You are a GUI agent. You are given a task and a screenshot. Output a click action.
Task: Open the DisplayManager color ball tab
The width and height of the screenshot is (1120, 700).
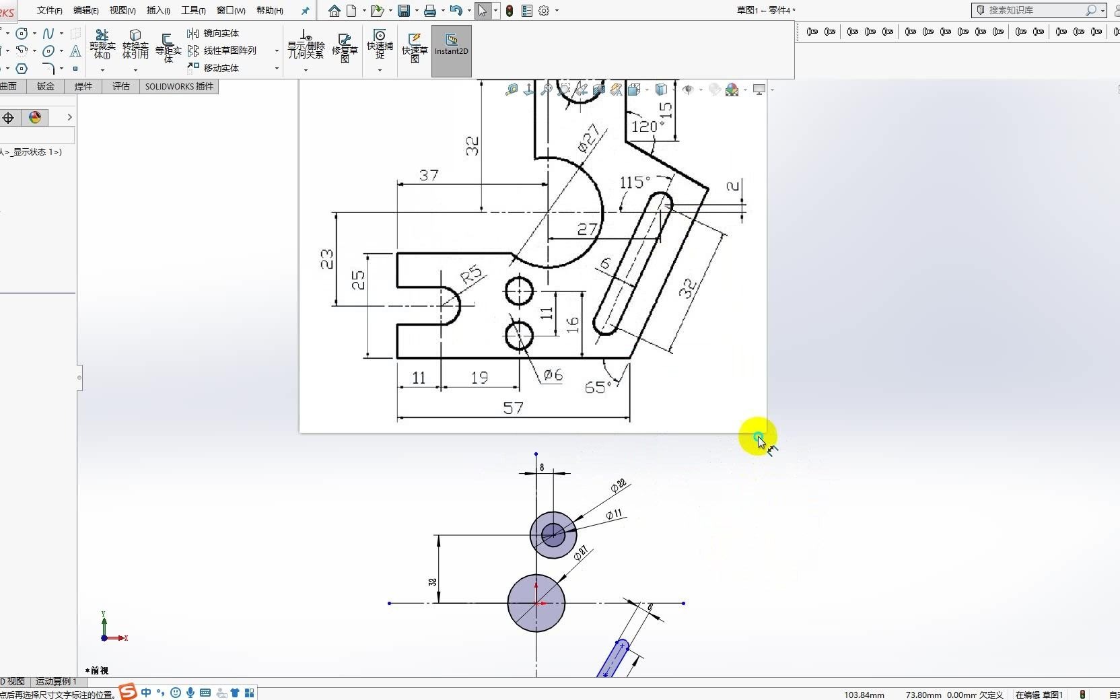pyautogui.click(x=35, y=118)
